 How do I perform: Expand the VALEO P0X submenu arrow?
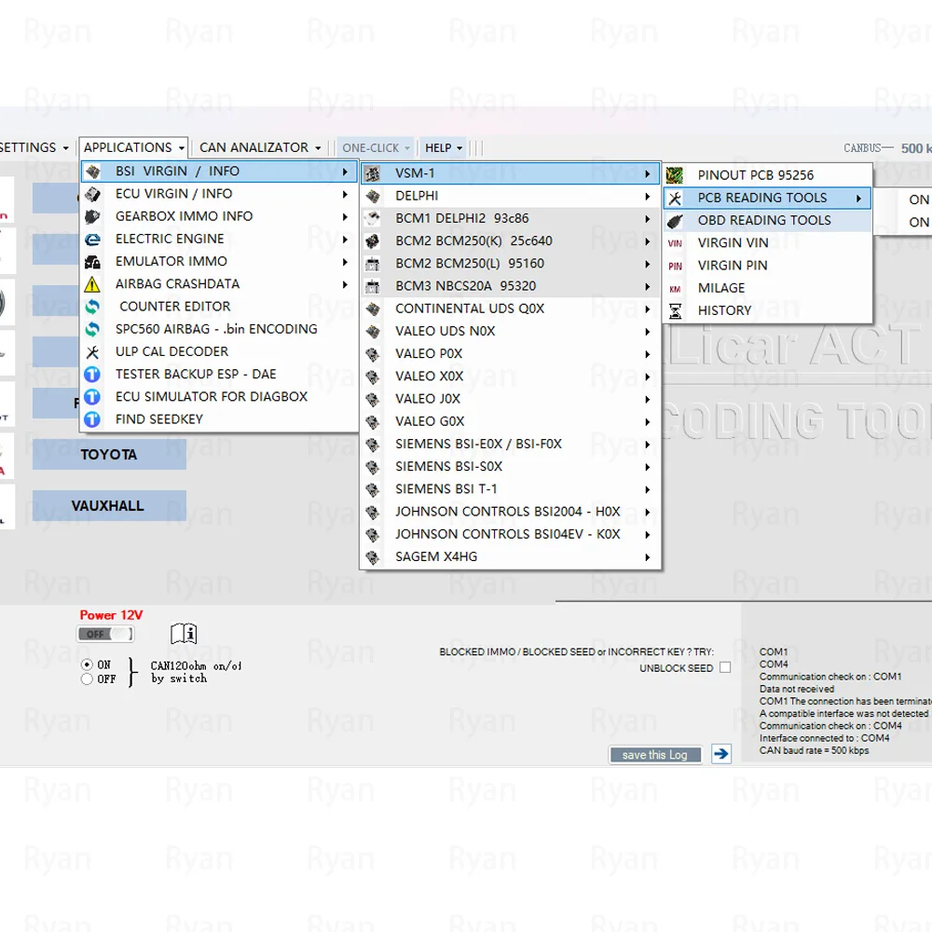click(x=648, y=354)
